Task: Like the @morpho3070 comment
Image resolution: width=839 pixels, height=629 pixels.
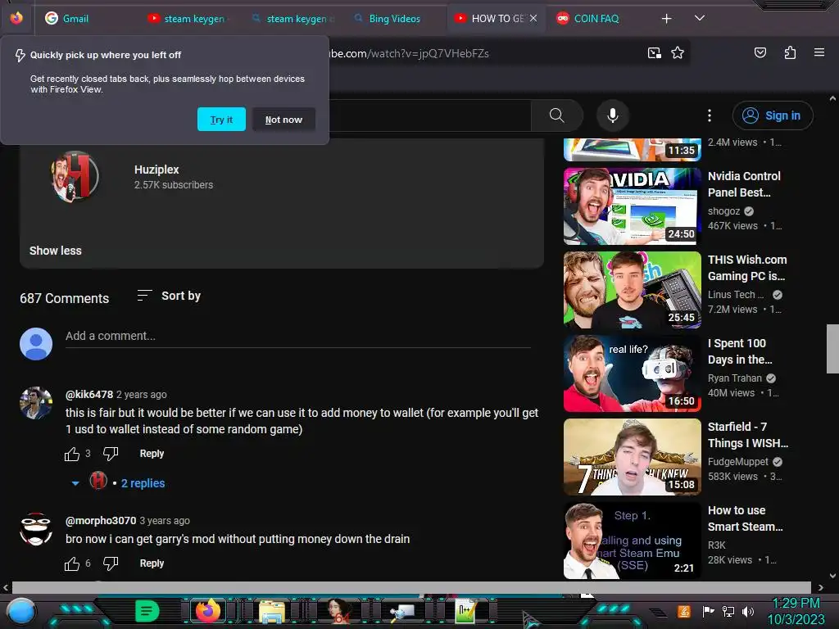Action: point(72,563)
